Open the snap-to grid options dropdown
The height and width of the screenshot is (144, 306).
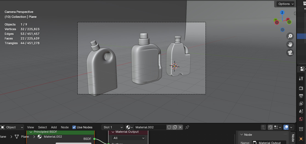click(x=277, y=128)
